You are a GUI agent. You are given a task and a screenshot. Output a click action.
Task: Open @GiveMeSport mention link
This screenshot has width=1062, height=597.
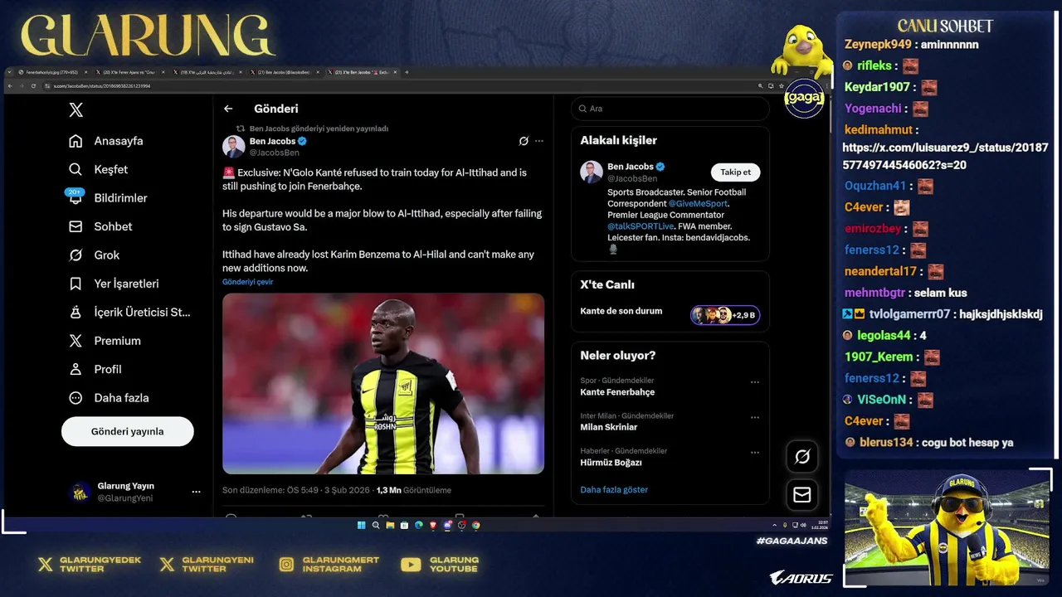(x=698, y=203)
